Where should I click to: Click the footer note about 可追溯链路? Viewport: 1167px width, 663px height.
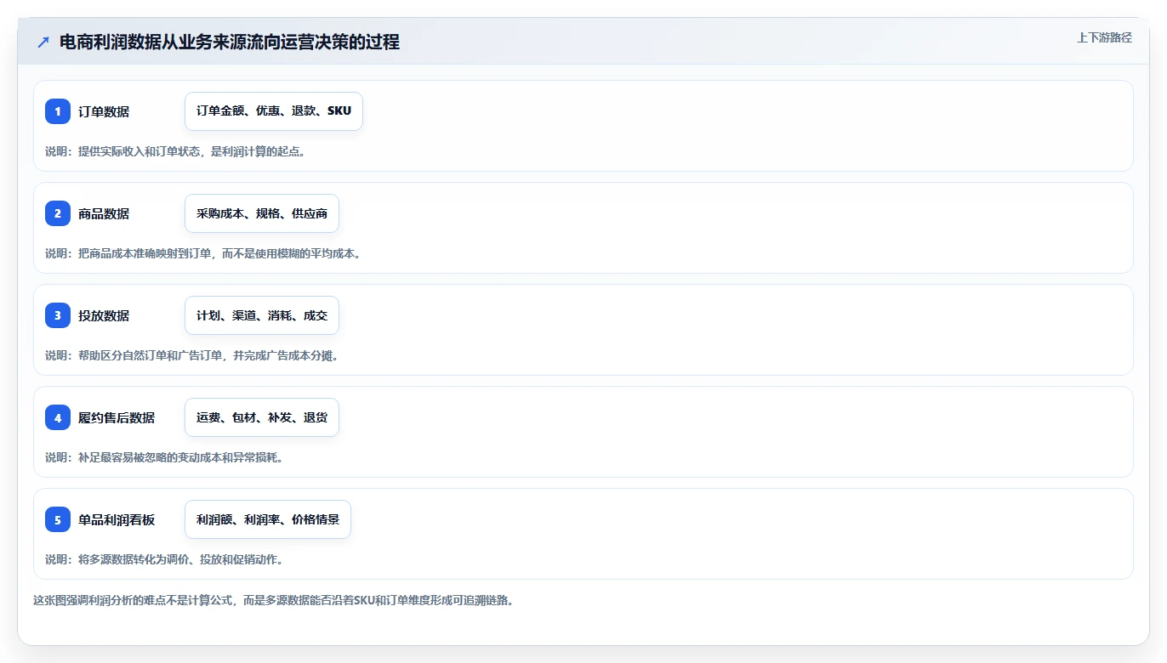coord(273,600)
